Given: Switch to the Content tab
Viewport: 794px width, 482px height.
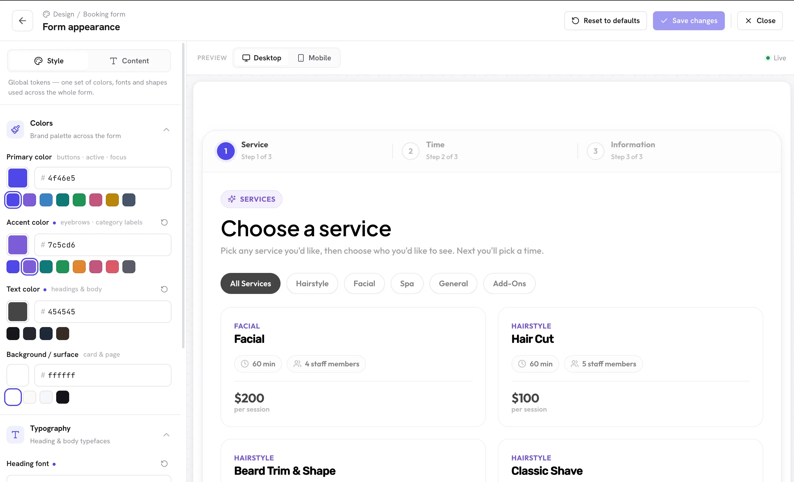Looking at the screenshot, I should [x=129, y=61].
